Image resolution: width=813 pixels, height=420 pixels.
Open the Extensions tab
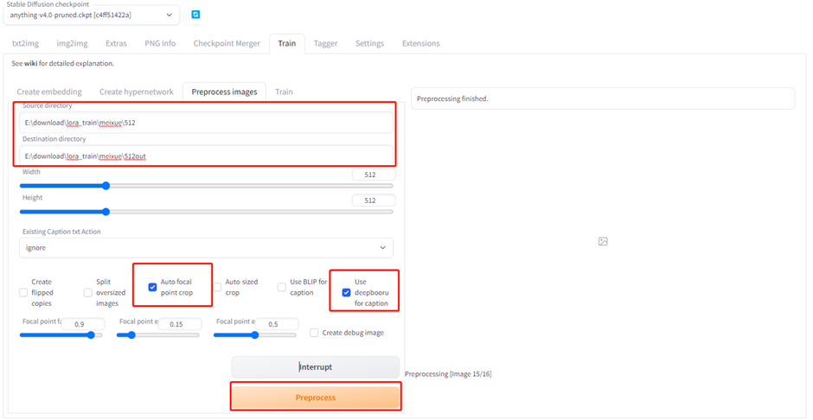tap(421, 43)
